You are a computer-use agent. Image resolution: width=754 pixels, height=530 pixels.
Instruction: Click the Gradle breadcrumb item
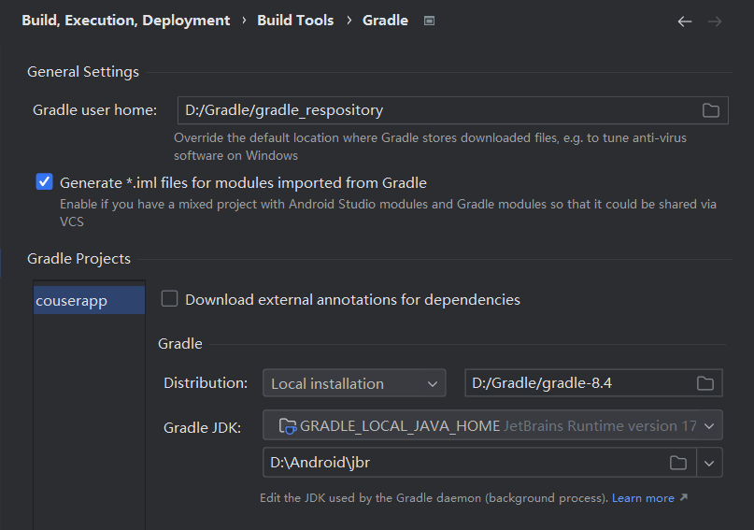385,21
